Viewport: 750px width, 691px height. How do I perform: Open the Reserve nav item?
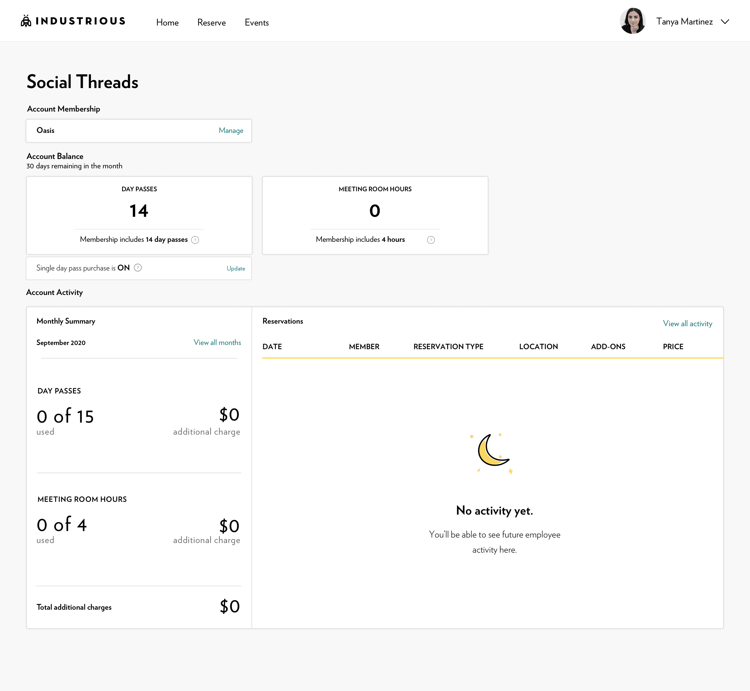(211, 22)
